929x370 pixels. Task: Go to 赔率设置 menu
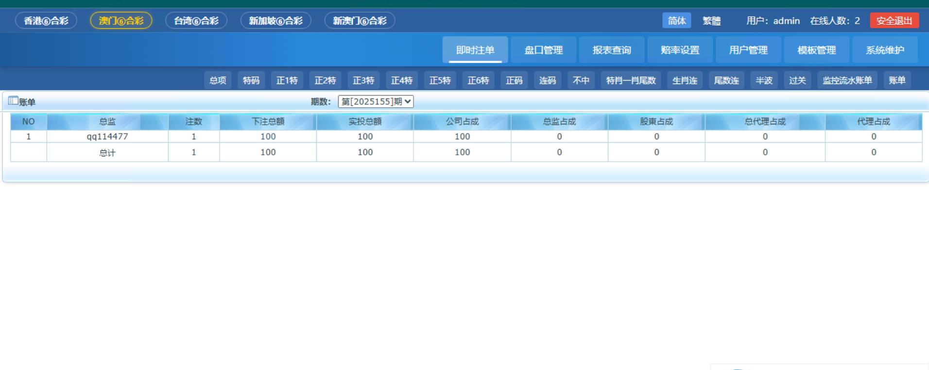680,50
